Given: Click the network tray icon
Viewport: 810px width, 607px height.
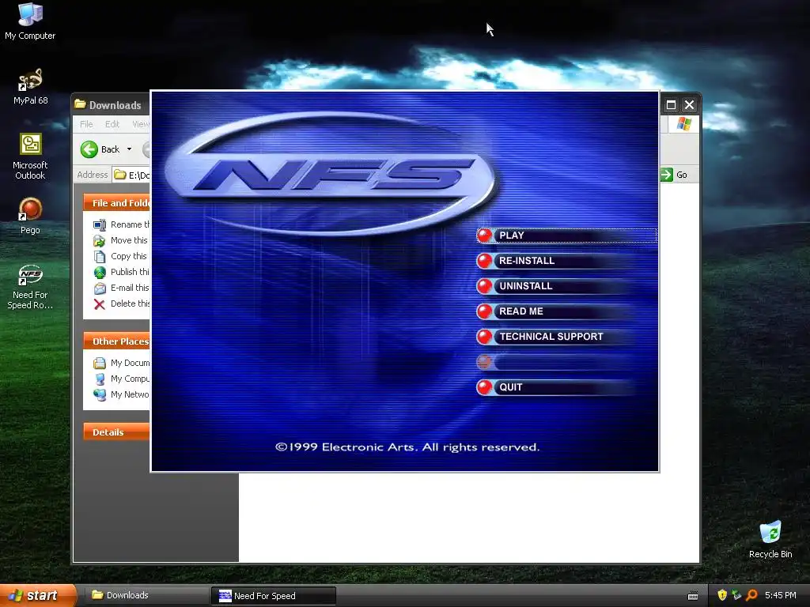Looking at the screenshot, I should pyautogui.click(x=737, y=596).
